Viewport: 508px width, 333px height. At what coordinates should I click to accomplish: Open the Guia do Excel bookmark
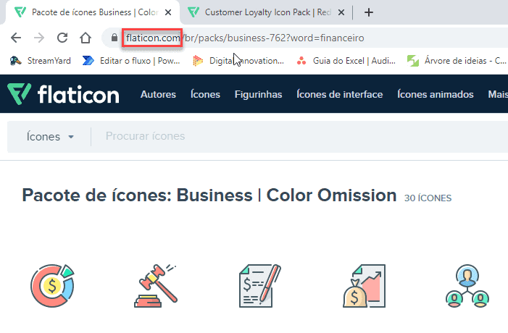point(346,61)
